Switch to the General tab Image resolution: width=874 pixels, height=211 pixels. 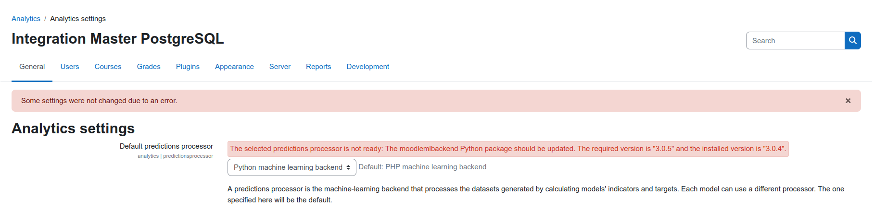(x=32, y=67)
